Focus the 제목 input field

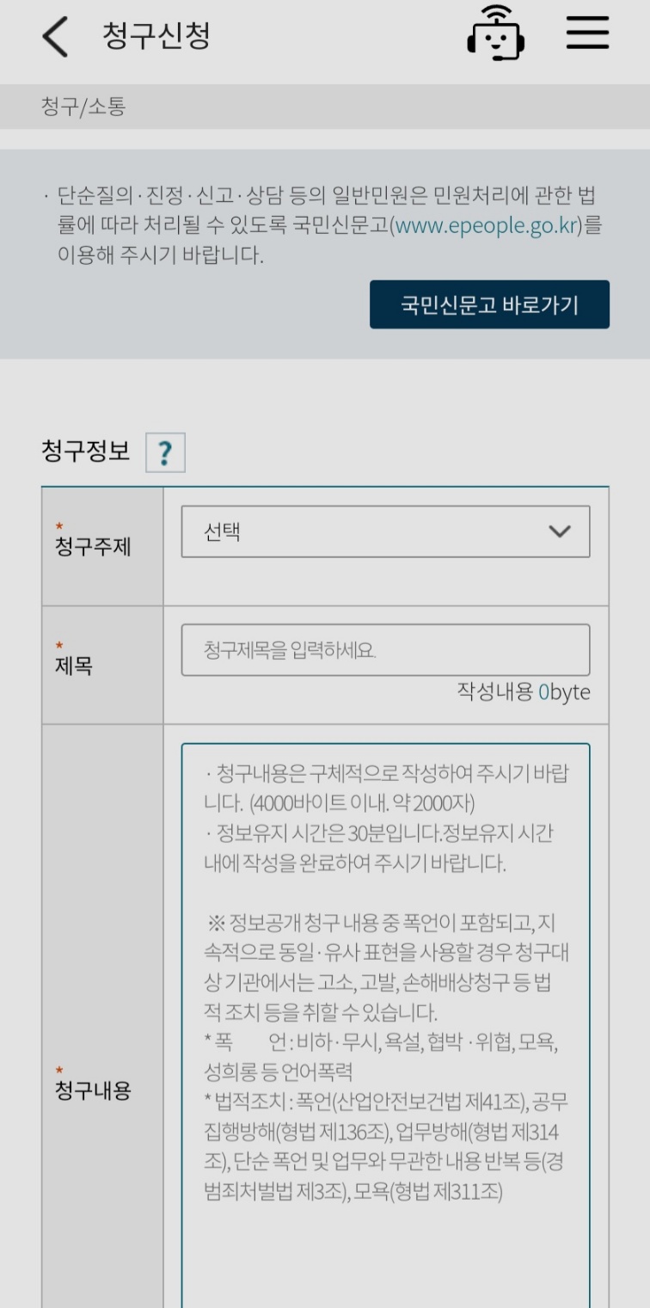point(385,650)
